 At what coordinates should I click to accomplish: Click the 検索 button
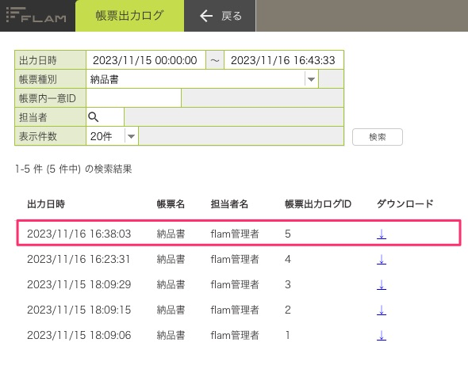coord(378,137)
